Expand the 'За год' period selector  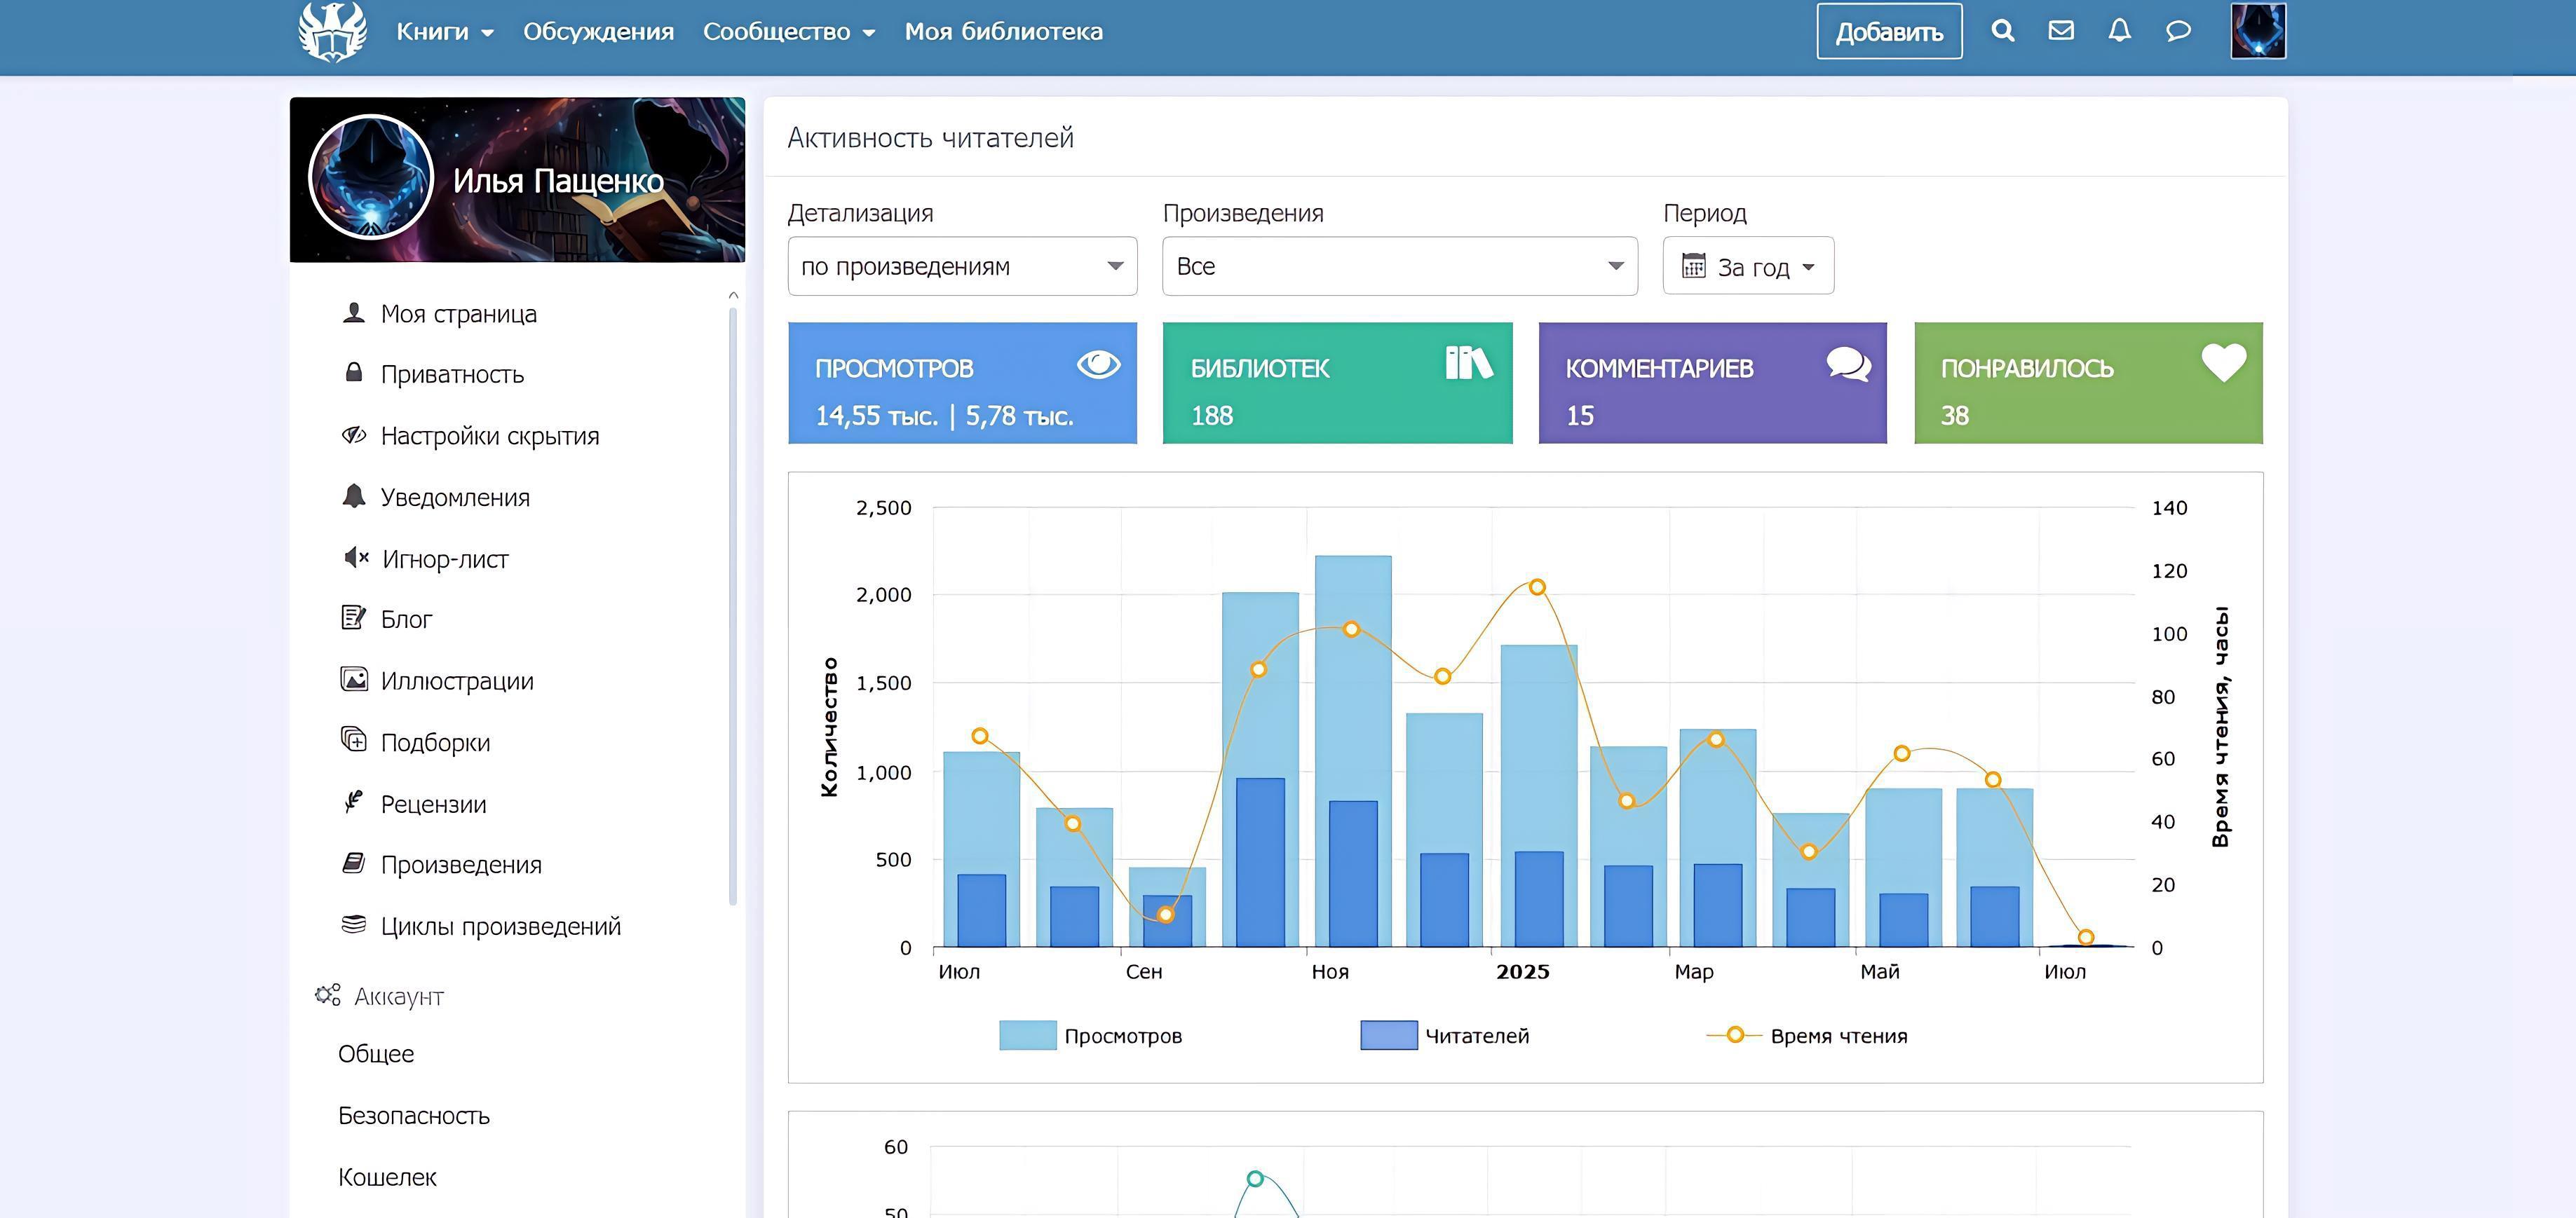tap(1748, 267)
